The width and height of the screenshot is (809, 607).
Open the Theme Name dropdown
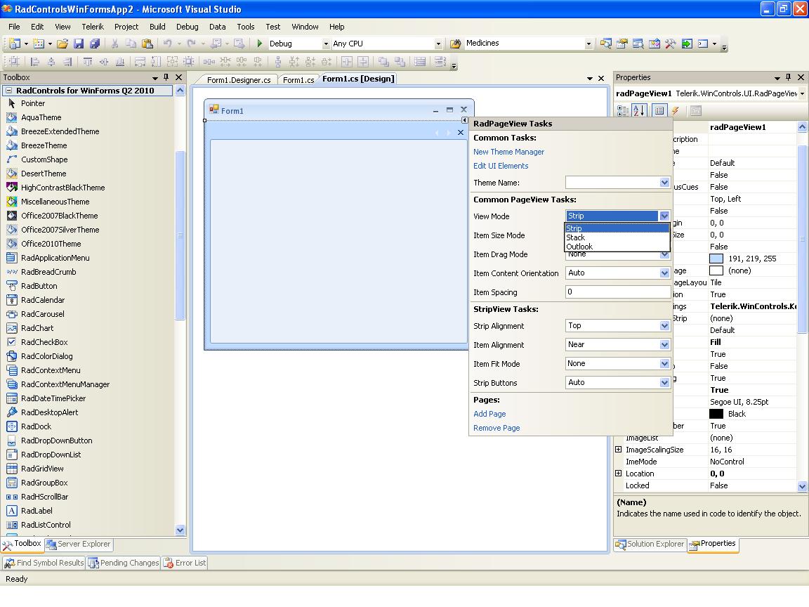pyautogui.click(x=664, y=183)
